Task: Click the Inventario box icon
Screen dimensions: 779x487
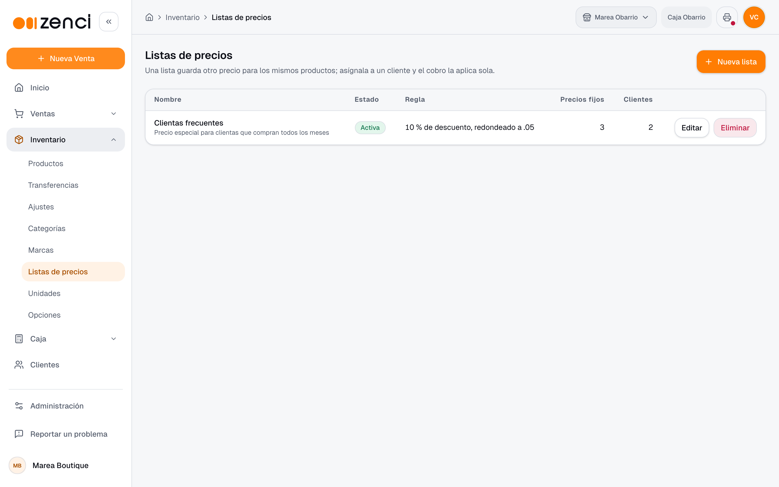Action: 19,139
